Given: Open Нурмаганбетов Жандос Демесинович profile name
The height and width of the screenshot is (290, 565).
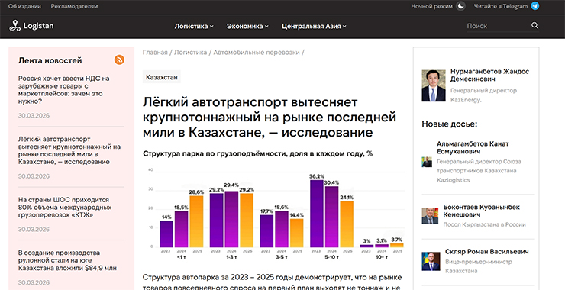Looking at the screenshot, I should [x=489, y=76].
